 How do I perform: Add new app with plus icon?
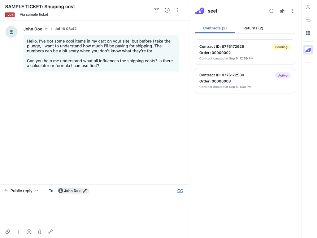[308, 63]
